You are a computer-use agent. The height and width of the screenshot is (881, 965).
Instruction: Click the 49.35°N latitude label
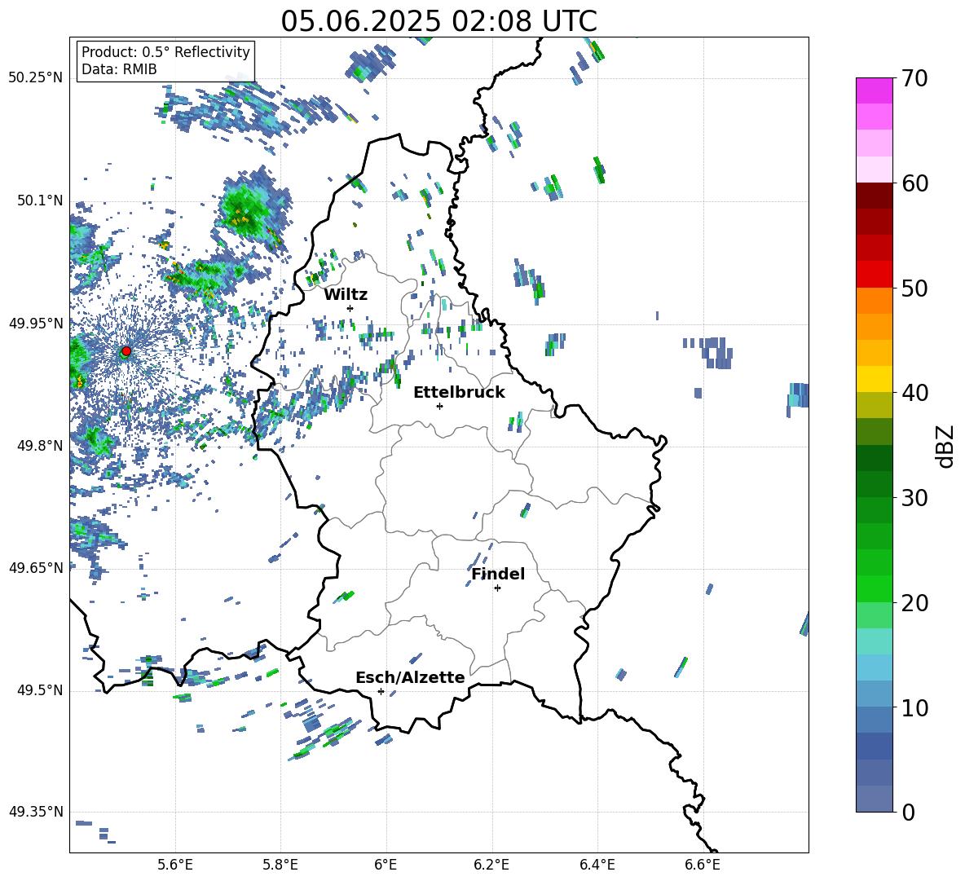point(36,812)
